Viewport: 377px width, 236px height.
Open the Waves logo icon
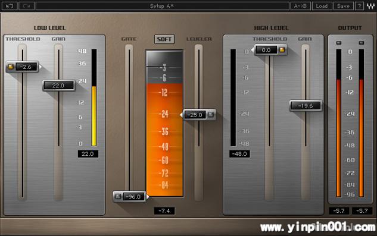tap(370, 6)
